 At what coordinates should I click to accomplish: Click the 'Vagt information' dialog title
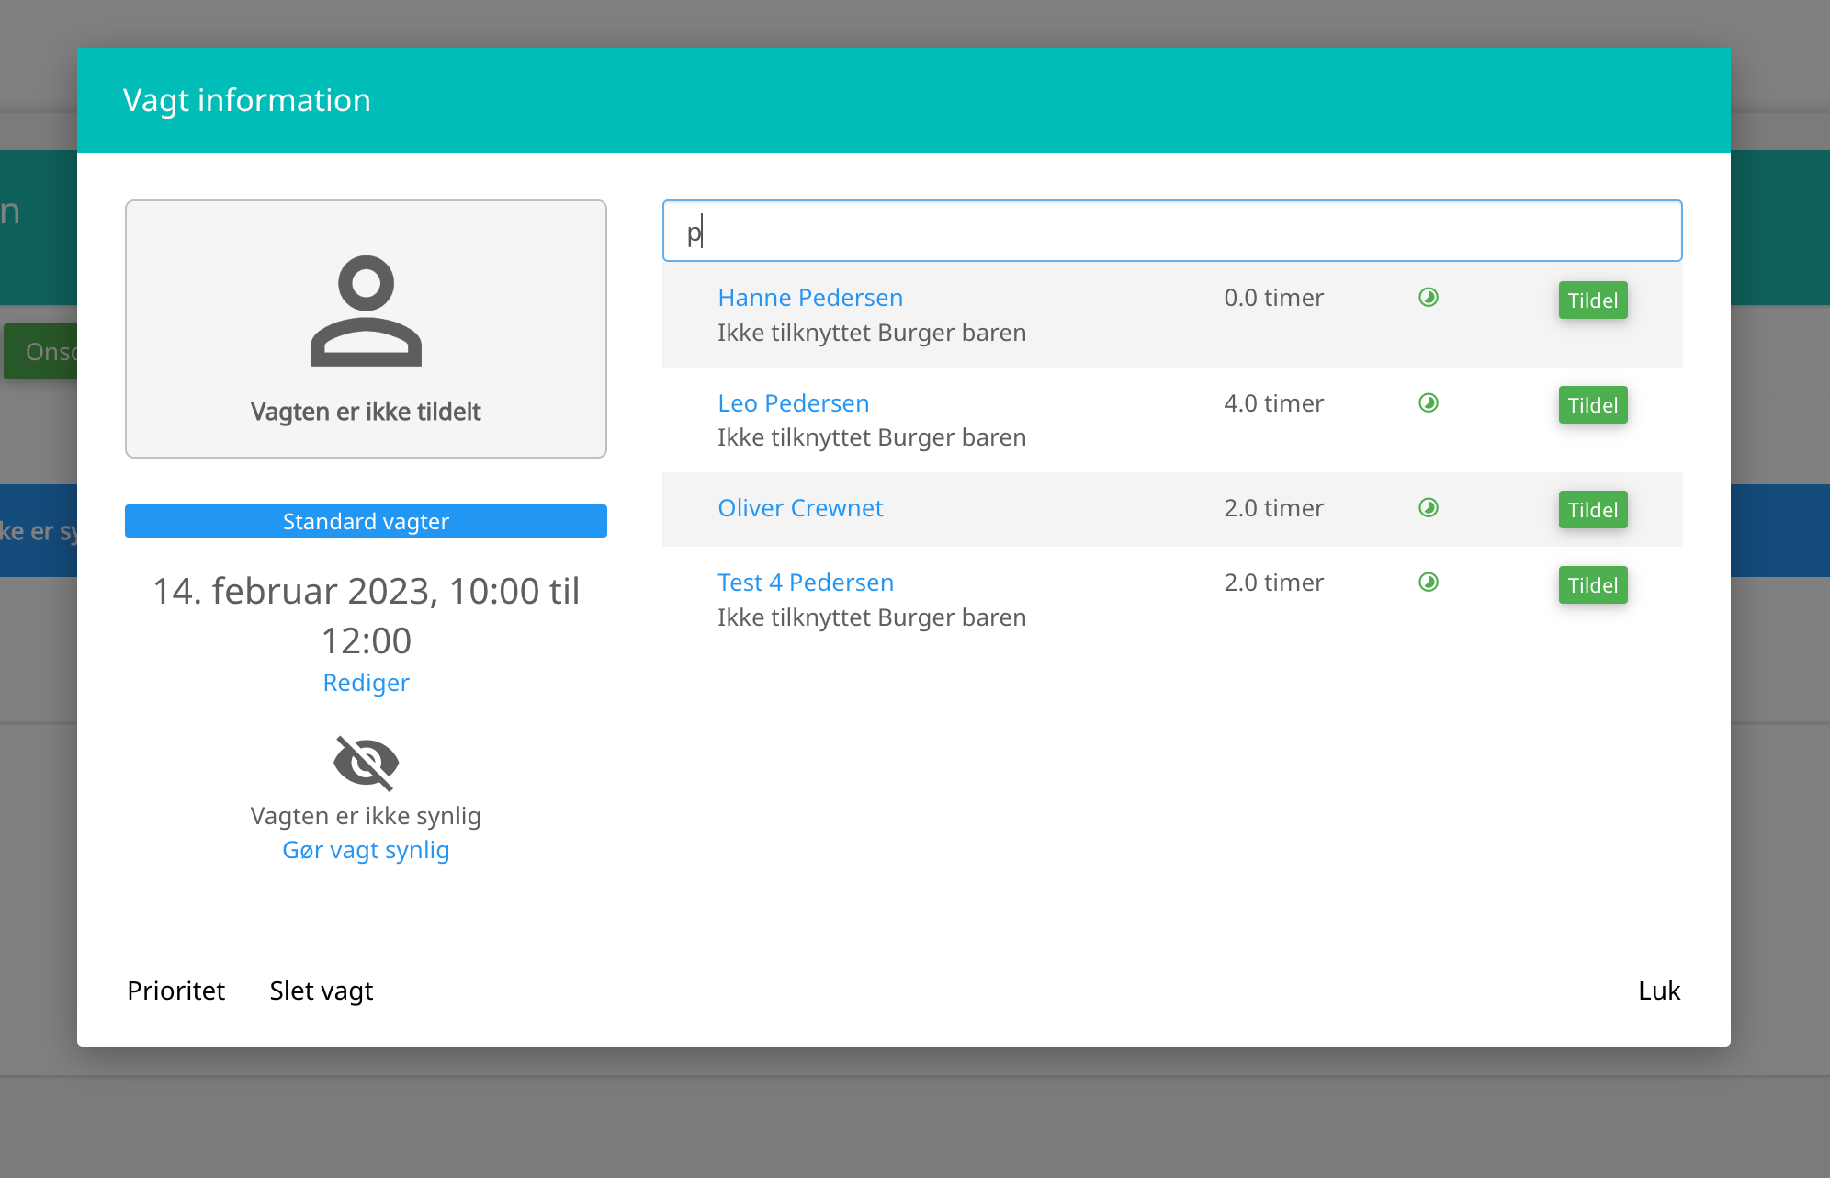pos(247,100)
